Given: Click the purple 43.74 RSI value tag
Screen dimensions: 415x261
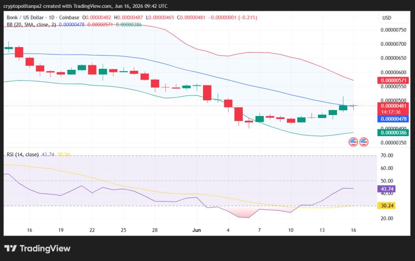Looking at the screenshot, I should (387, 189).
